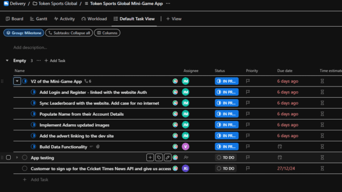Open list options ellipsis after Token Sports Global Mini-Game App

pos(168,4)
